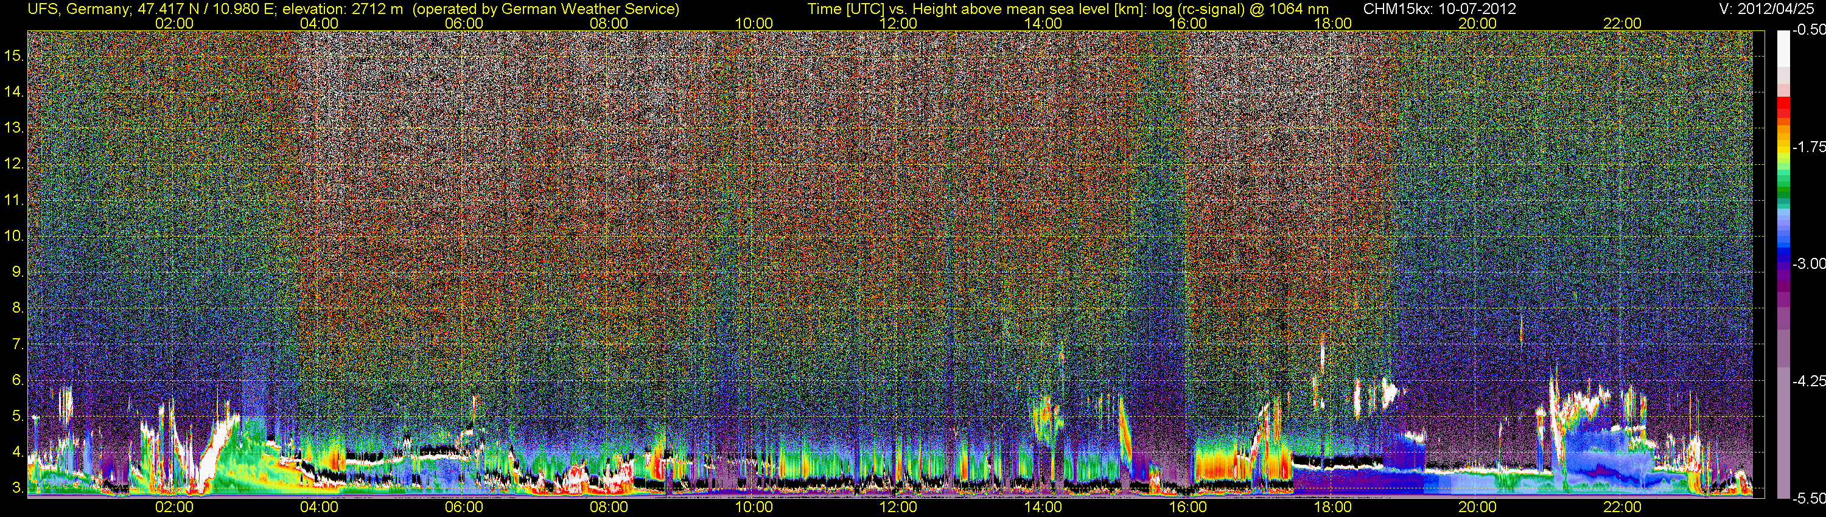Click the 15 km height axis label

[x=14, y=56]
